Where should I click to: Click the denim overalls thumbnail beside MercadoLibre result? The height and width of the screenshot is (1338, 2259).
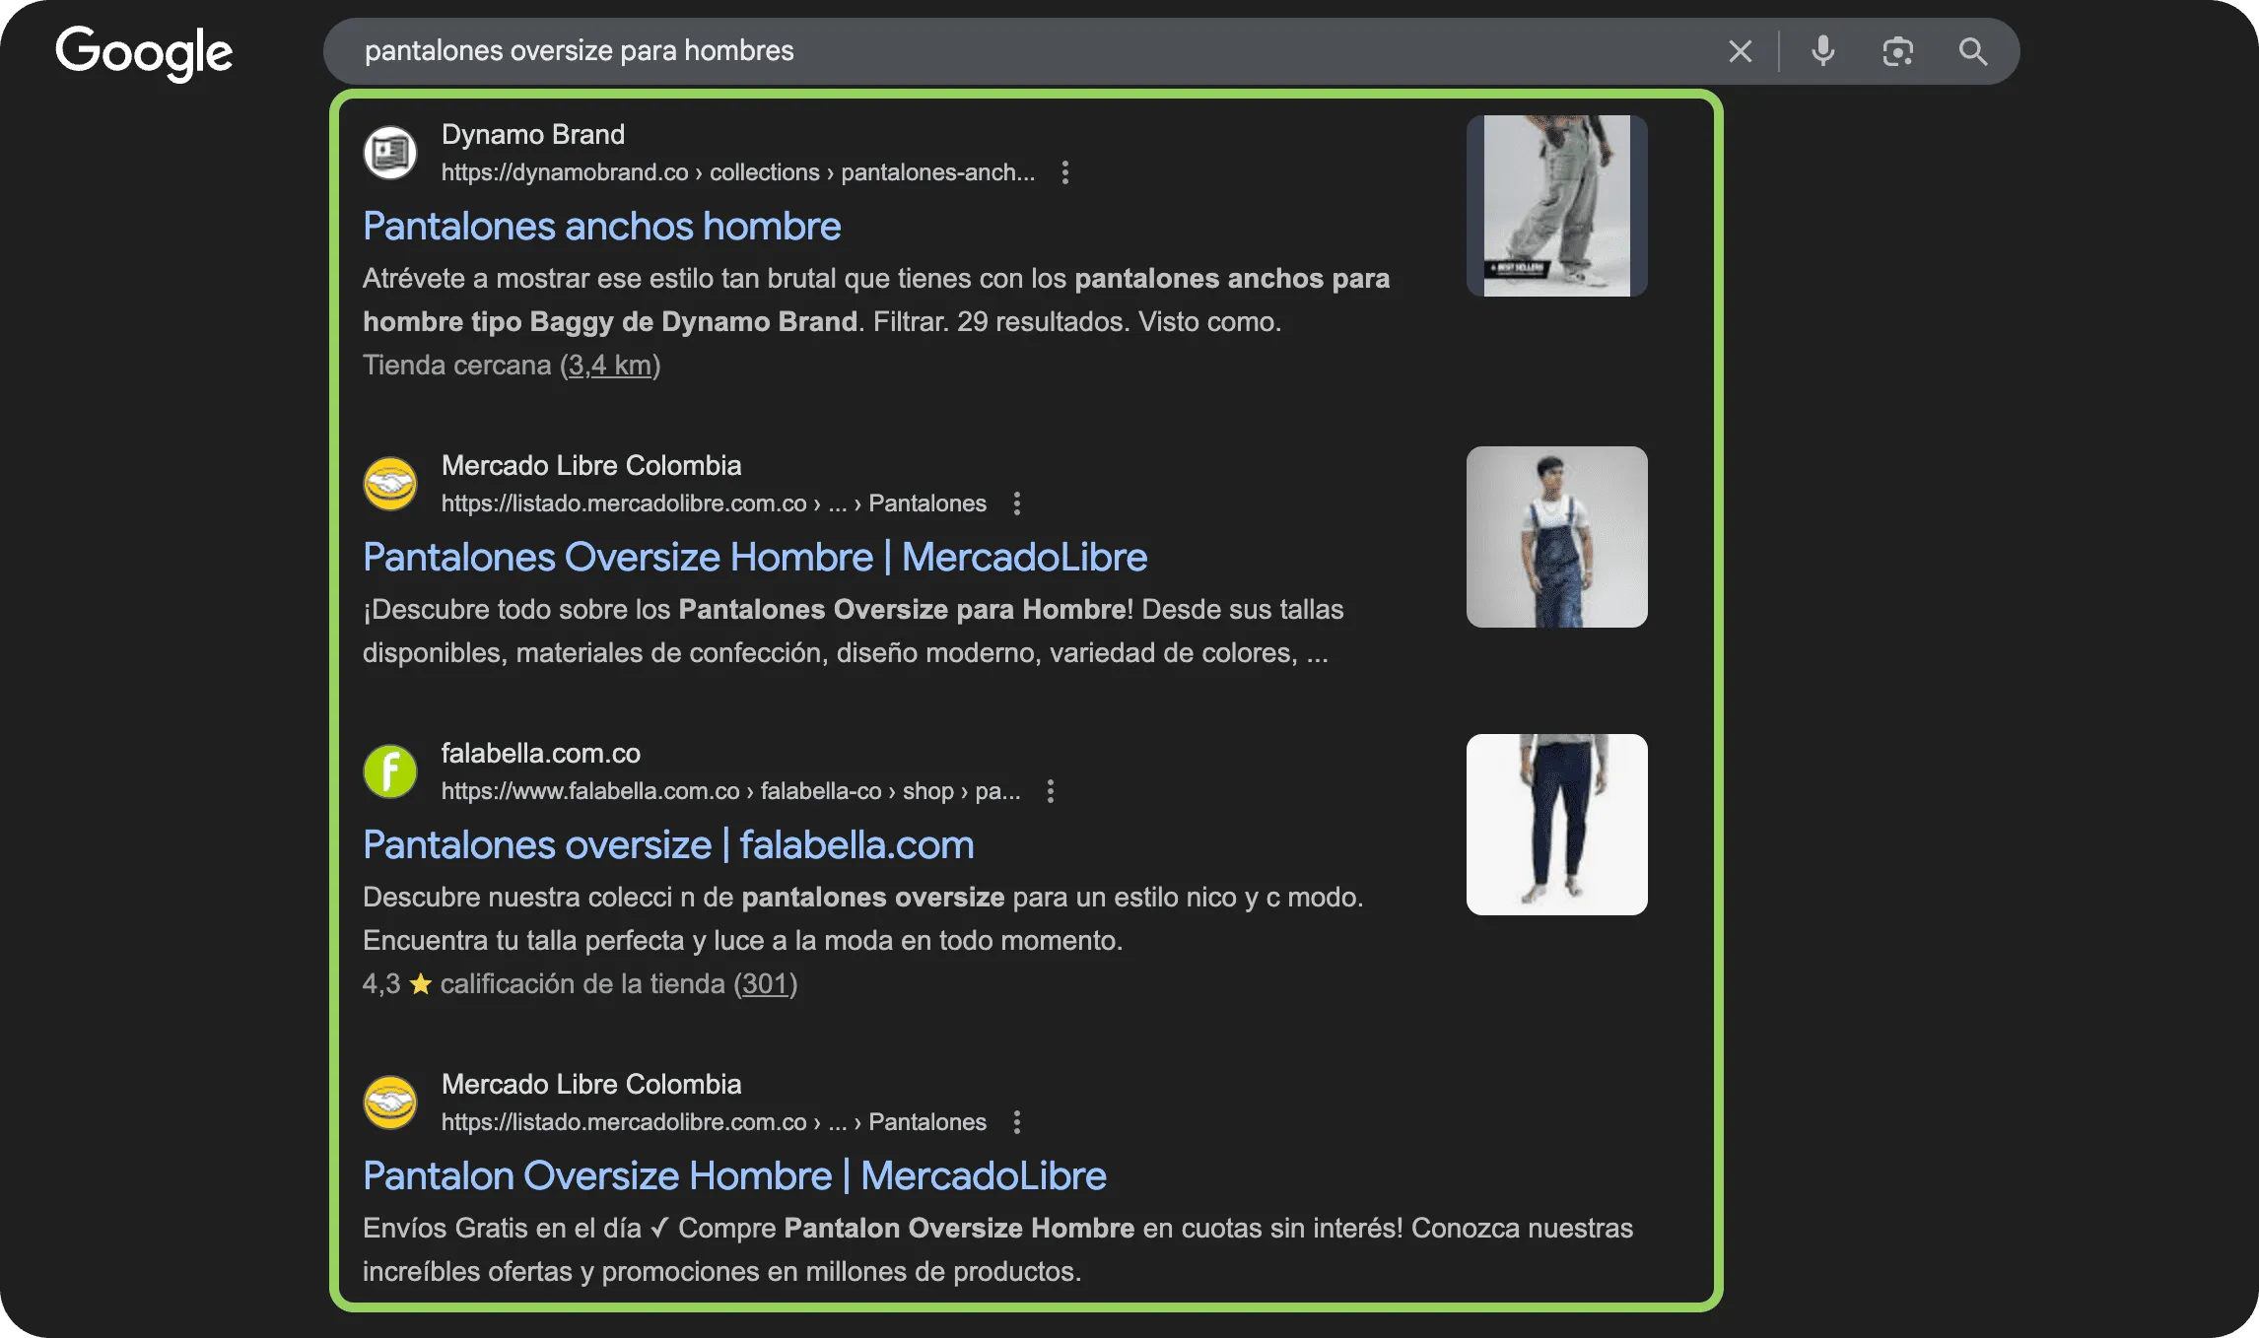pyautogui.click(x=1556, y=537)
